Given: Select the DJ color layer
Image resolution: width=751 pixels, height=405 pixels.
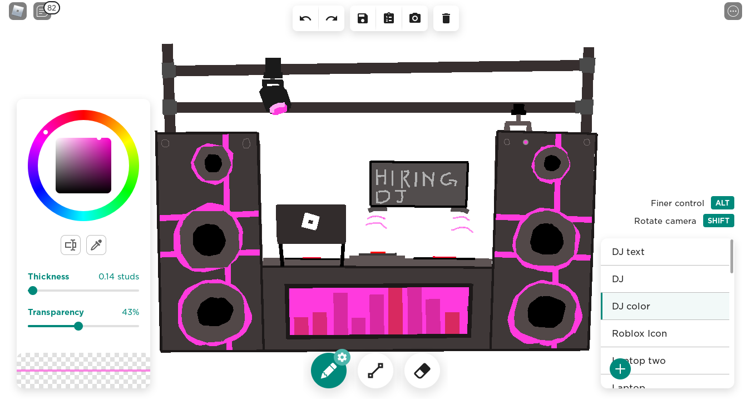Looking at the screenshot, I should click(665, 306).
